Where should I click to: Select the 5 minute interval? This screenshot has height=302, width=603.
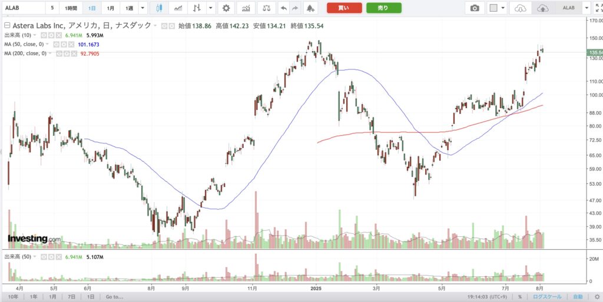click(x=52, y=8)
